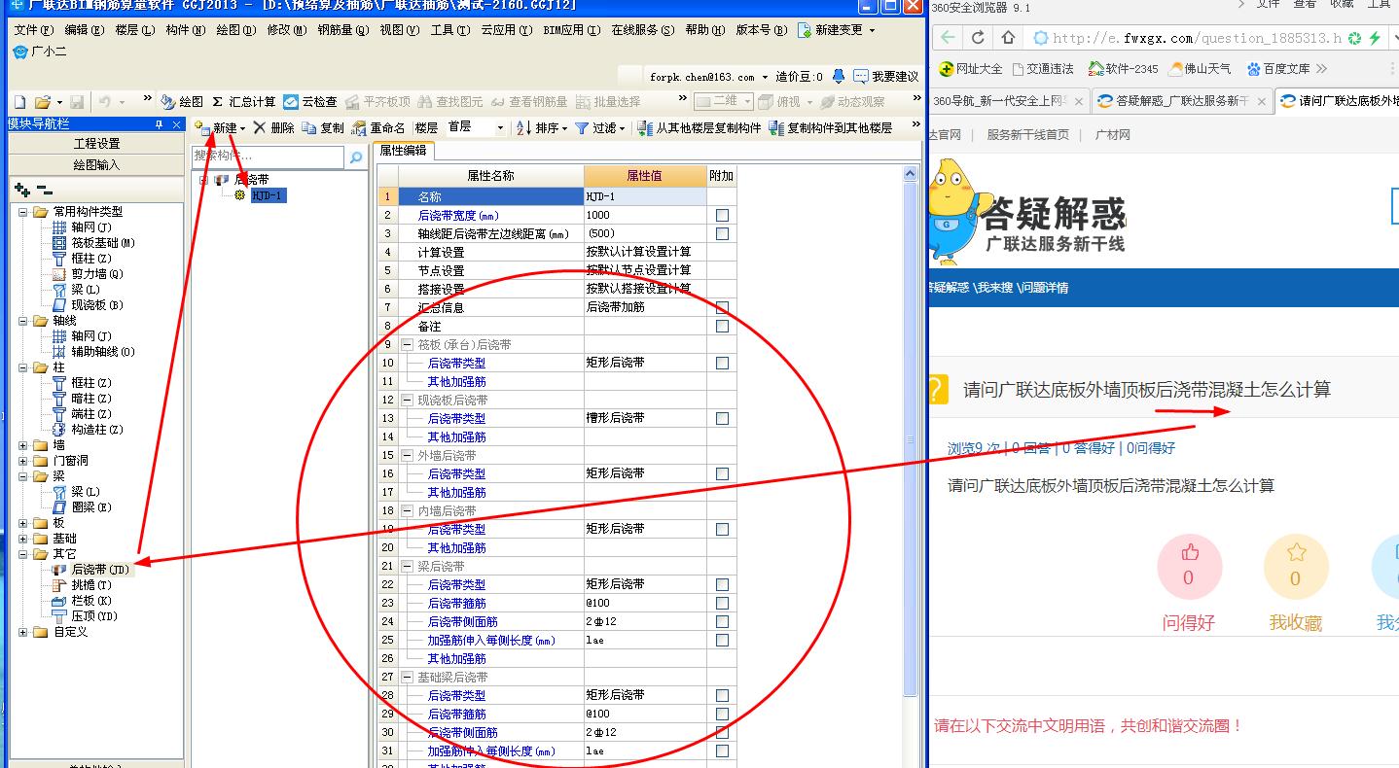Run 汇总计算 summary calculation
This screenshot has width=1399, height=768.
point(244,101)
